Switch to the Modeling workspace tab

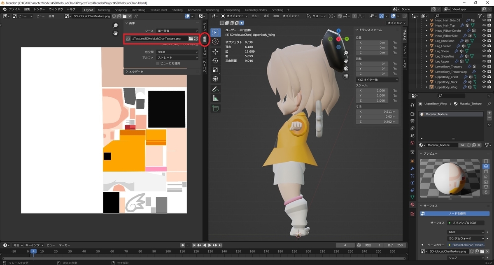pyautogui.click(x=104, y=10)
